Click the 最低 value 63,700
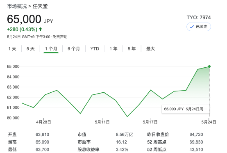Screen dimensions: 227x153 click(x=42, y=149)
